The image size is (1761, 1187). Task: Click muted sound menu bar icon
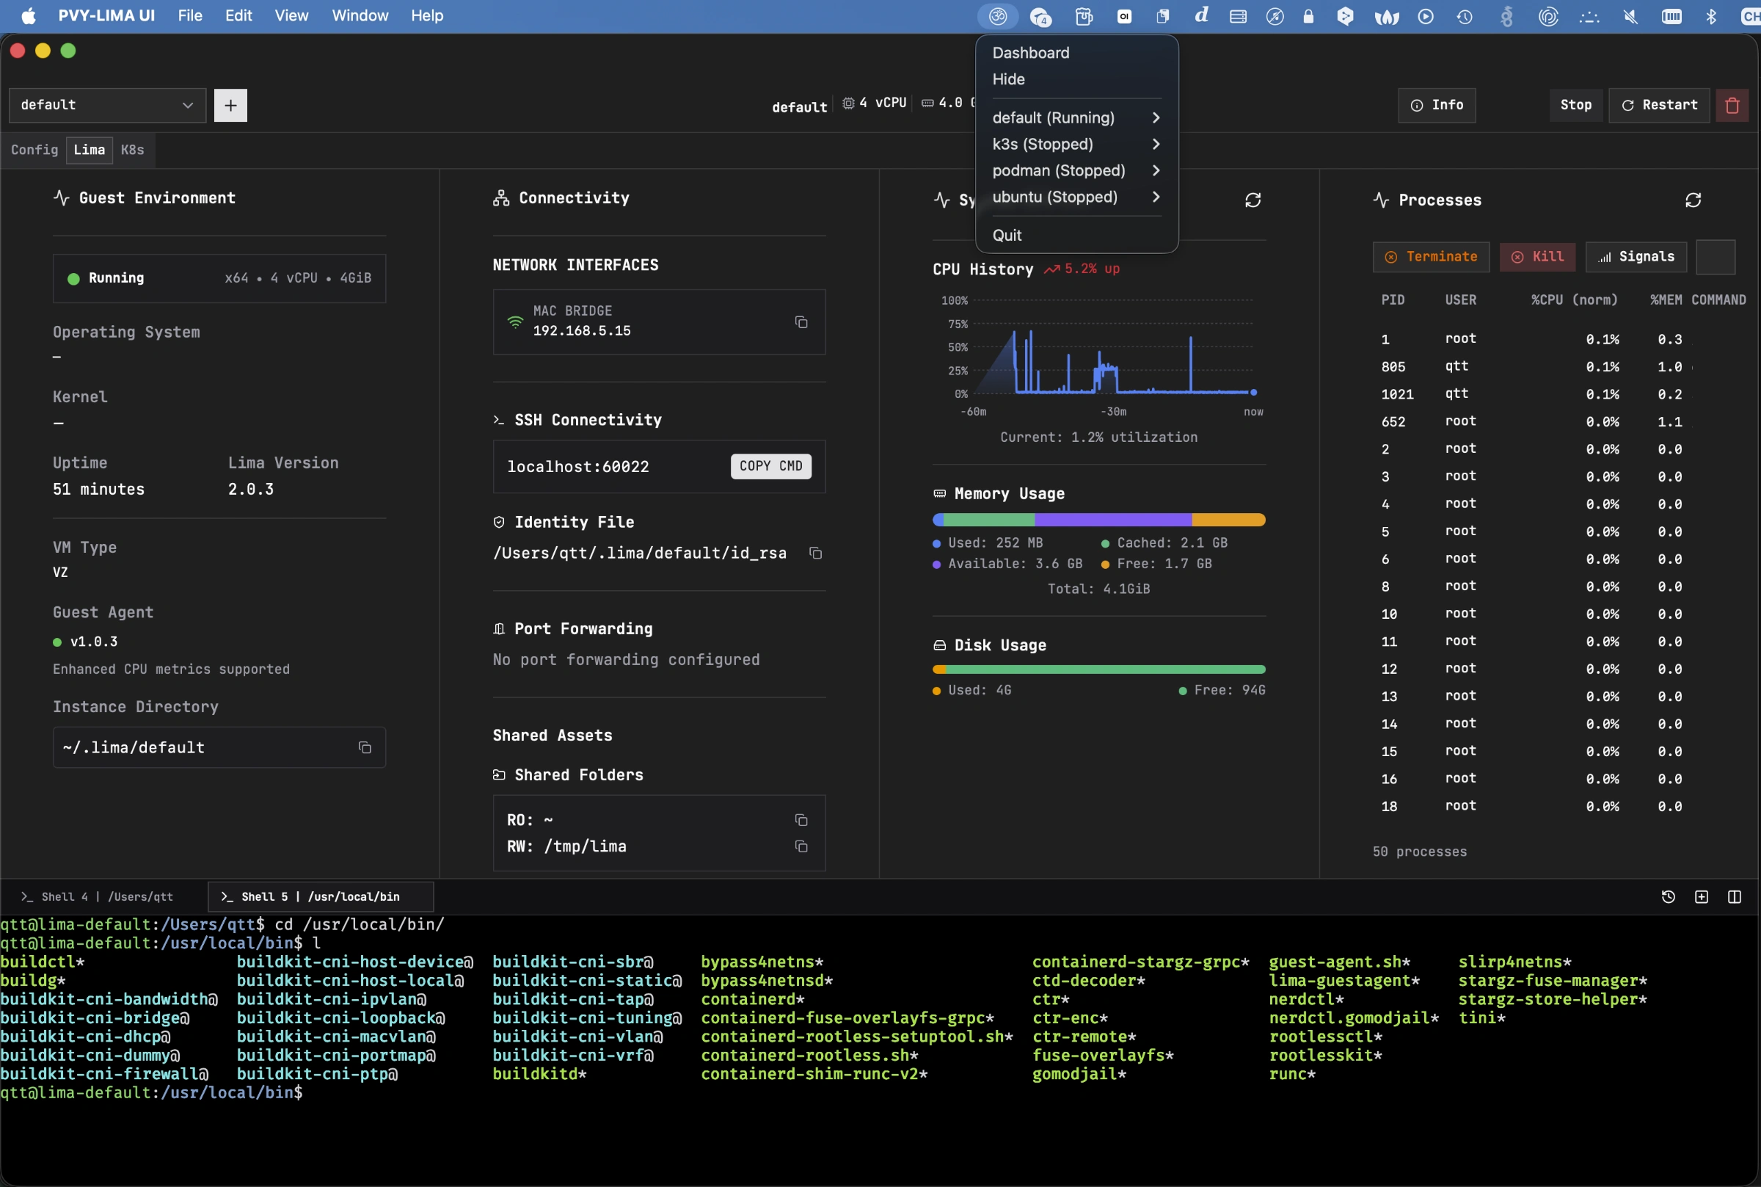(1630, 16)
